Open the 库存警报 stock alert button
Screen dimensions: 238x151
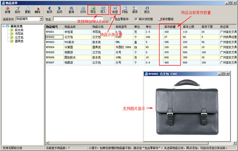[166, 19]
